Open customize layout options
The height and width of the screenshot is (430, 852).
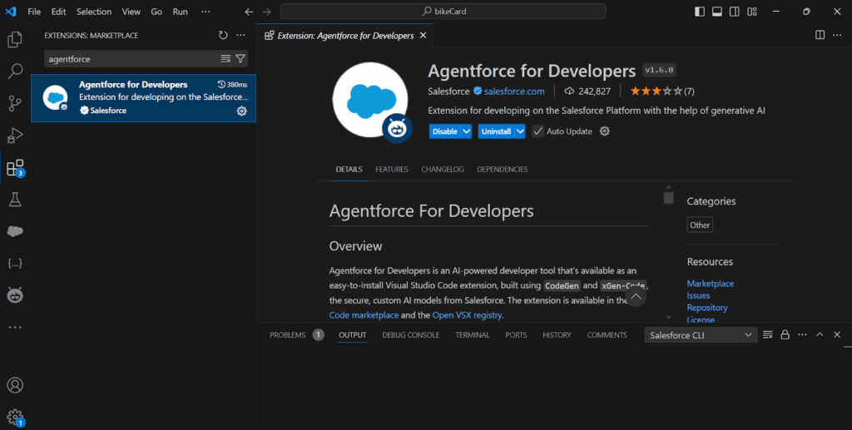752,12
